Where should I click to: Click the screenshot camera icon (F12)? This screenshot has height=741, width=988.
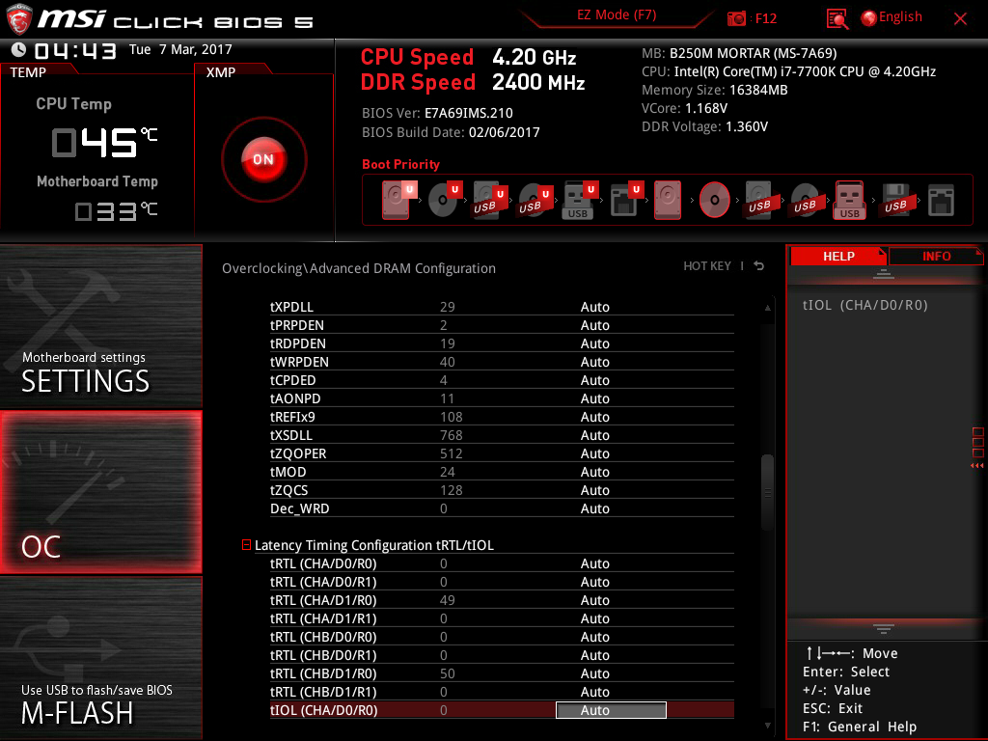(x=736, y=18)
